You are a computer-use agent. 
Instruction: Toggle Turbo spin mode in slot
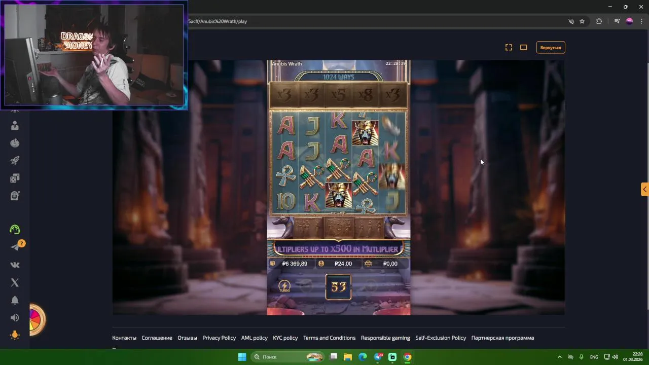tap(284, 286)
